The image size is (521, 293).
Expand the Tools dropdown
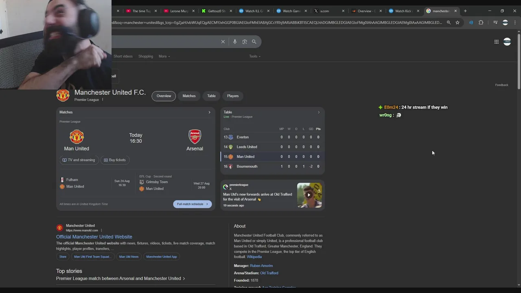pos(255,56)
